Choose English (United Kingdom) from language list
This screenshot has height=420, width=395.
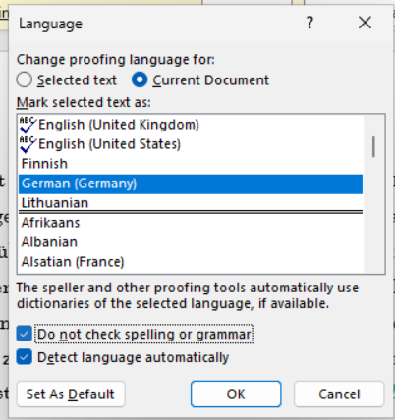point(191,125)
